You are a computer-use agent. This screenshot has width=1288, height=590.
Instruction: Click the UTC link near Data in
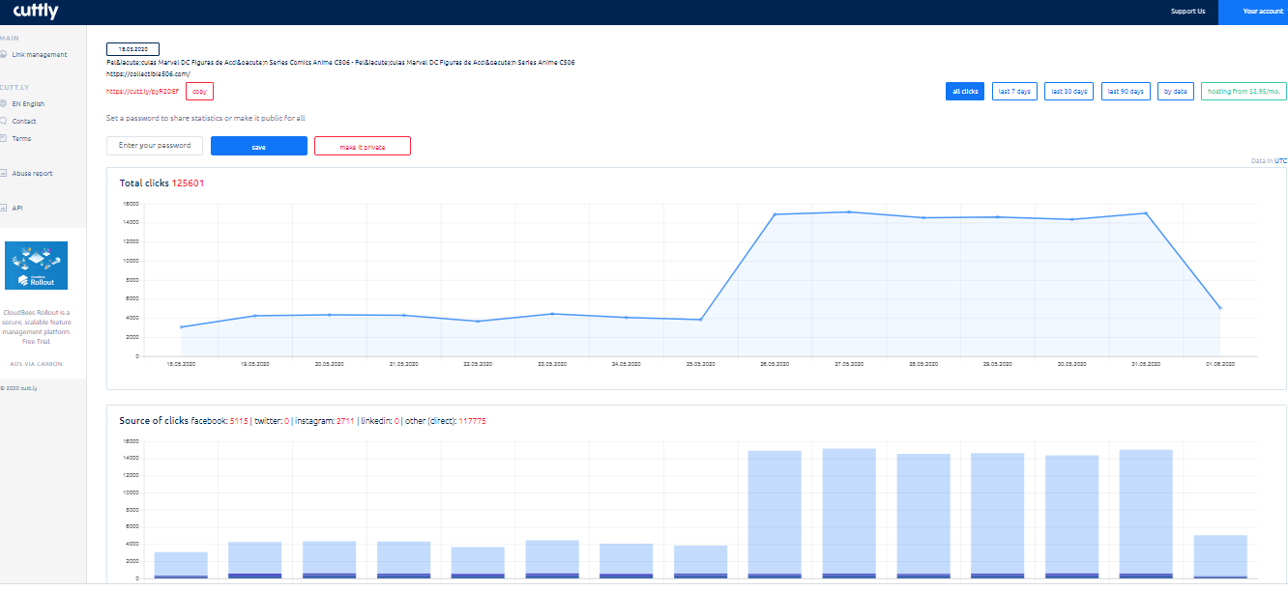(1280, 161)
